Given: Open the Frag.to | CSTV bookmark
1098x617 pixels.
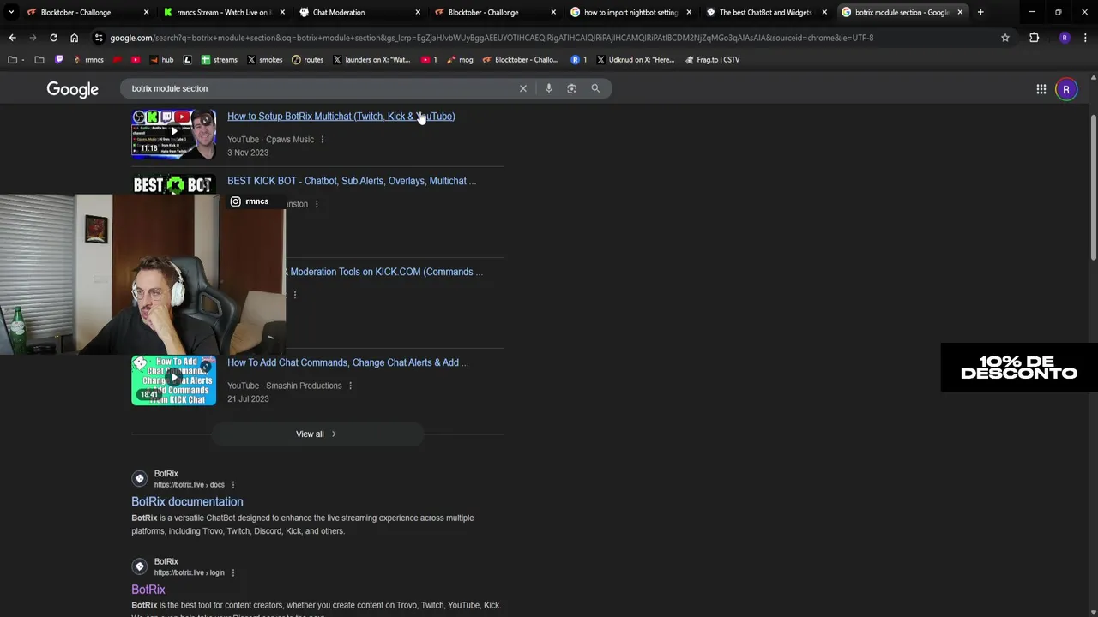Looking at the screenshot, I should (712, 60).
